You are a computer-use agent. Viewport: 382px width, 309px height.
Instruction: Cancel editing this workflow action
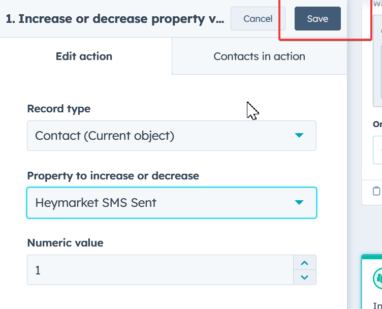258,19
